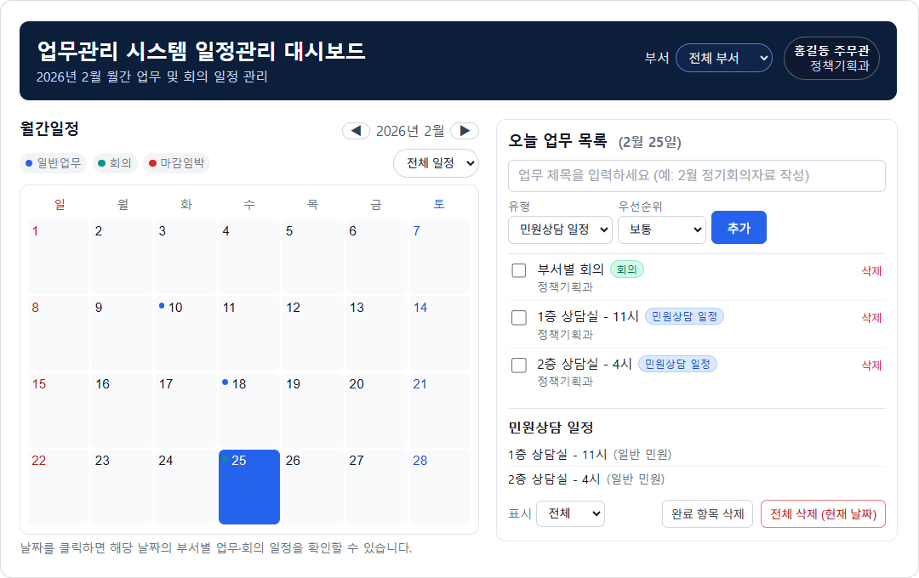Screen dimensions: 919x578
Task: Click the task title input field
Action: point(696,176)
